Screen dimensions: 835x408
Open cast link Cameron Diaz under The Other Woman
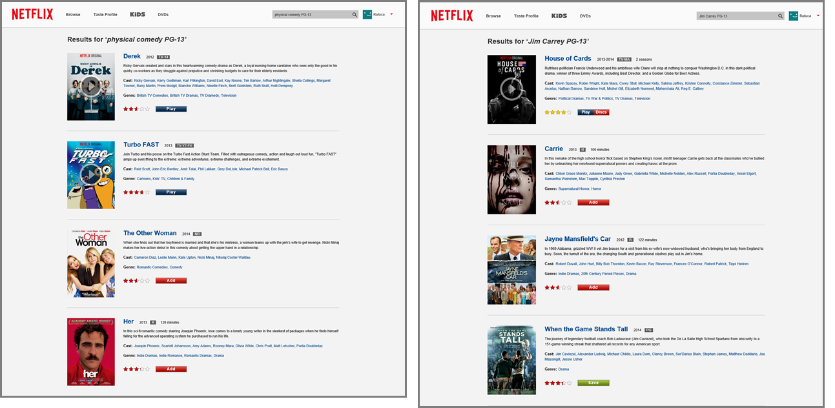pos(145,258)
